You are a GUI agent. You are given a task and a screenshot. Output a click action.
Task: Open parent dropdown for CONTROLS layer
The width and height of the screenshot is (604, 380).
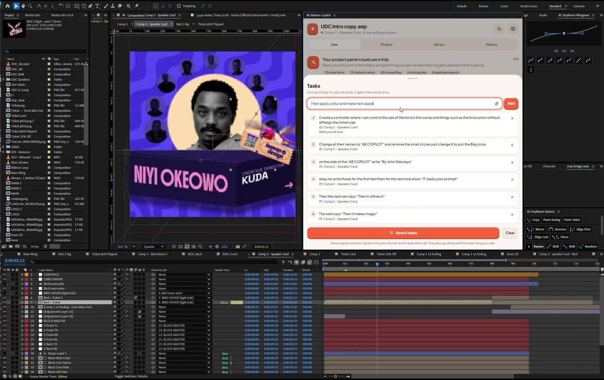pos(184,274)
